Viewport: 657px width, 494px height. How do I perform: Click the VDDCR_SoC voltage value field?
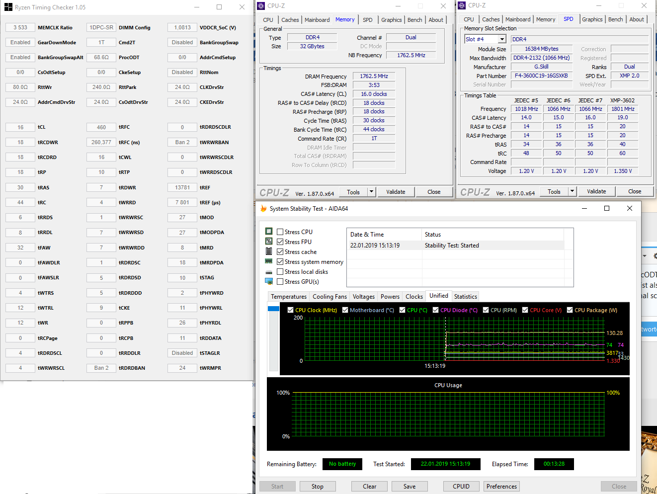coord(182,27)
